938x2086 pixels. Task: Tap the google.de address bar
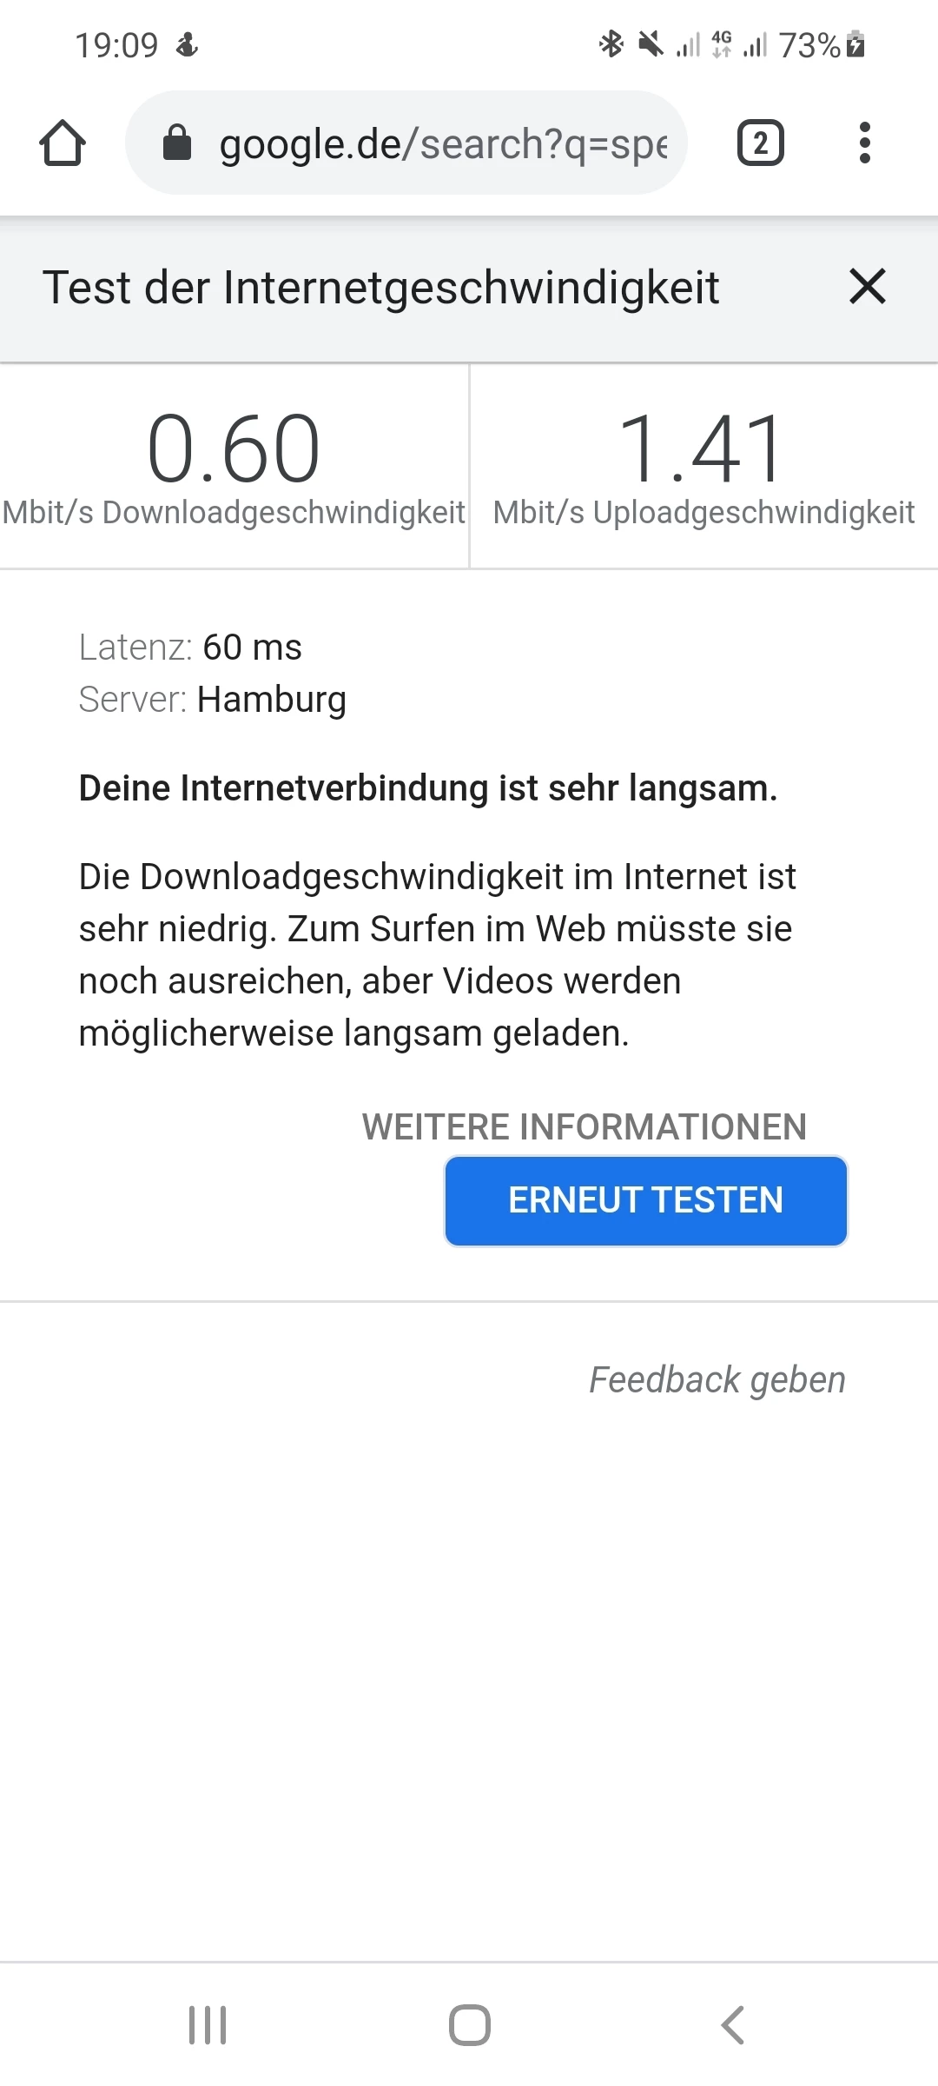click(x=406, y=143)
